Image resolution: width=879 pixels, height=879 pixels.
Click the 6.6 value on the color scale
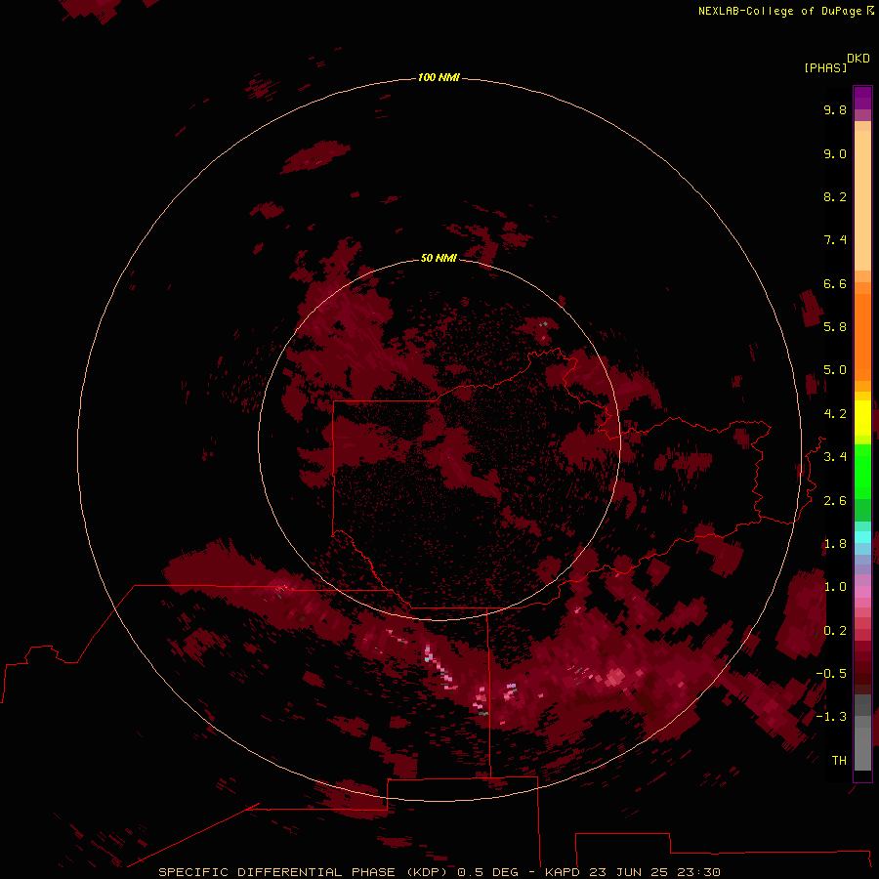tap(835, 283)
